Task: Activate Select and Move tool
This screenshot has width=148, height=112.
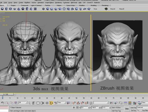Action: (47, 103)
